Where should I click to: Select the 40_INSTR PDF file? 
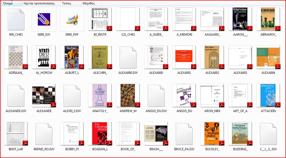[100, 19]
